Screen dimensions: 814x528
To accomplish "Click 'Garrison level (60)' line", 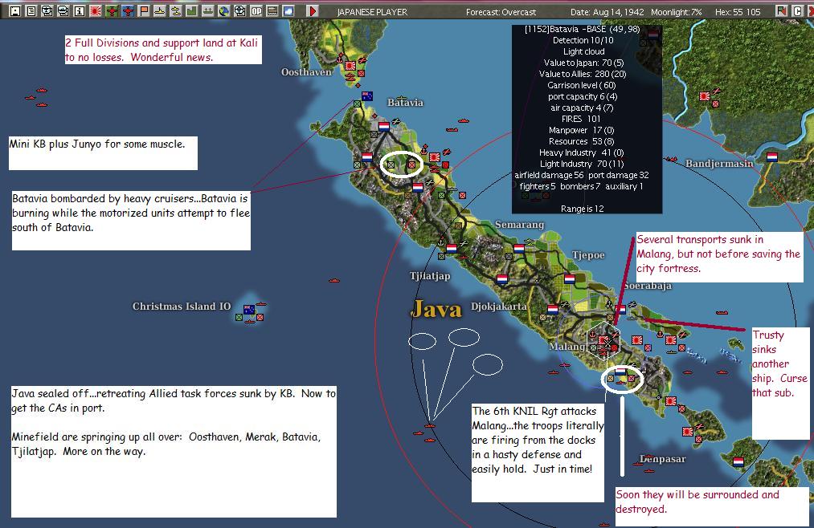I will pyautogui.click(x=582, y=85).
